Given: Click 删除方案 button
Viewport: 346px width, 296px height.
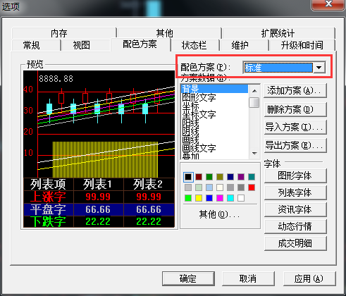Looking at the screenshot, I should (x=295, y=109).
